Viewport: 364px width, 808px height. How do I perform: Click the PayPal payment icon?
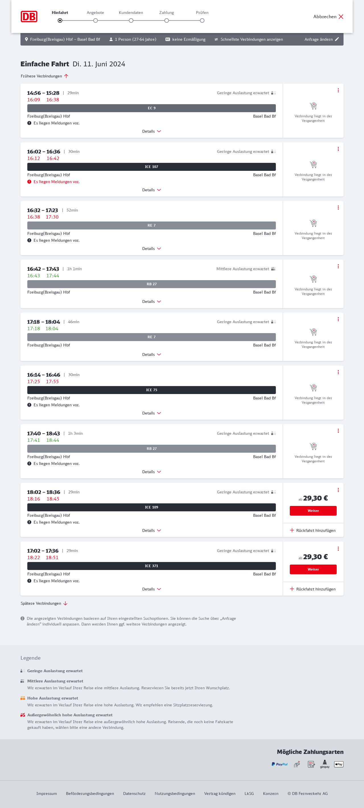coord(280,764)
